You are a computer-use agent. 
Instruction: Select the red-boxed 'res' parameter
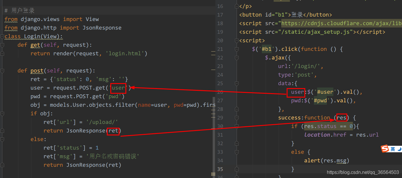pos(342,117)
